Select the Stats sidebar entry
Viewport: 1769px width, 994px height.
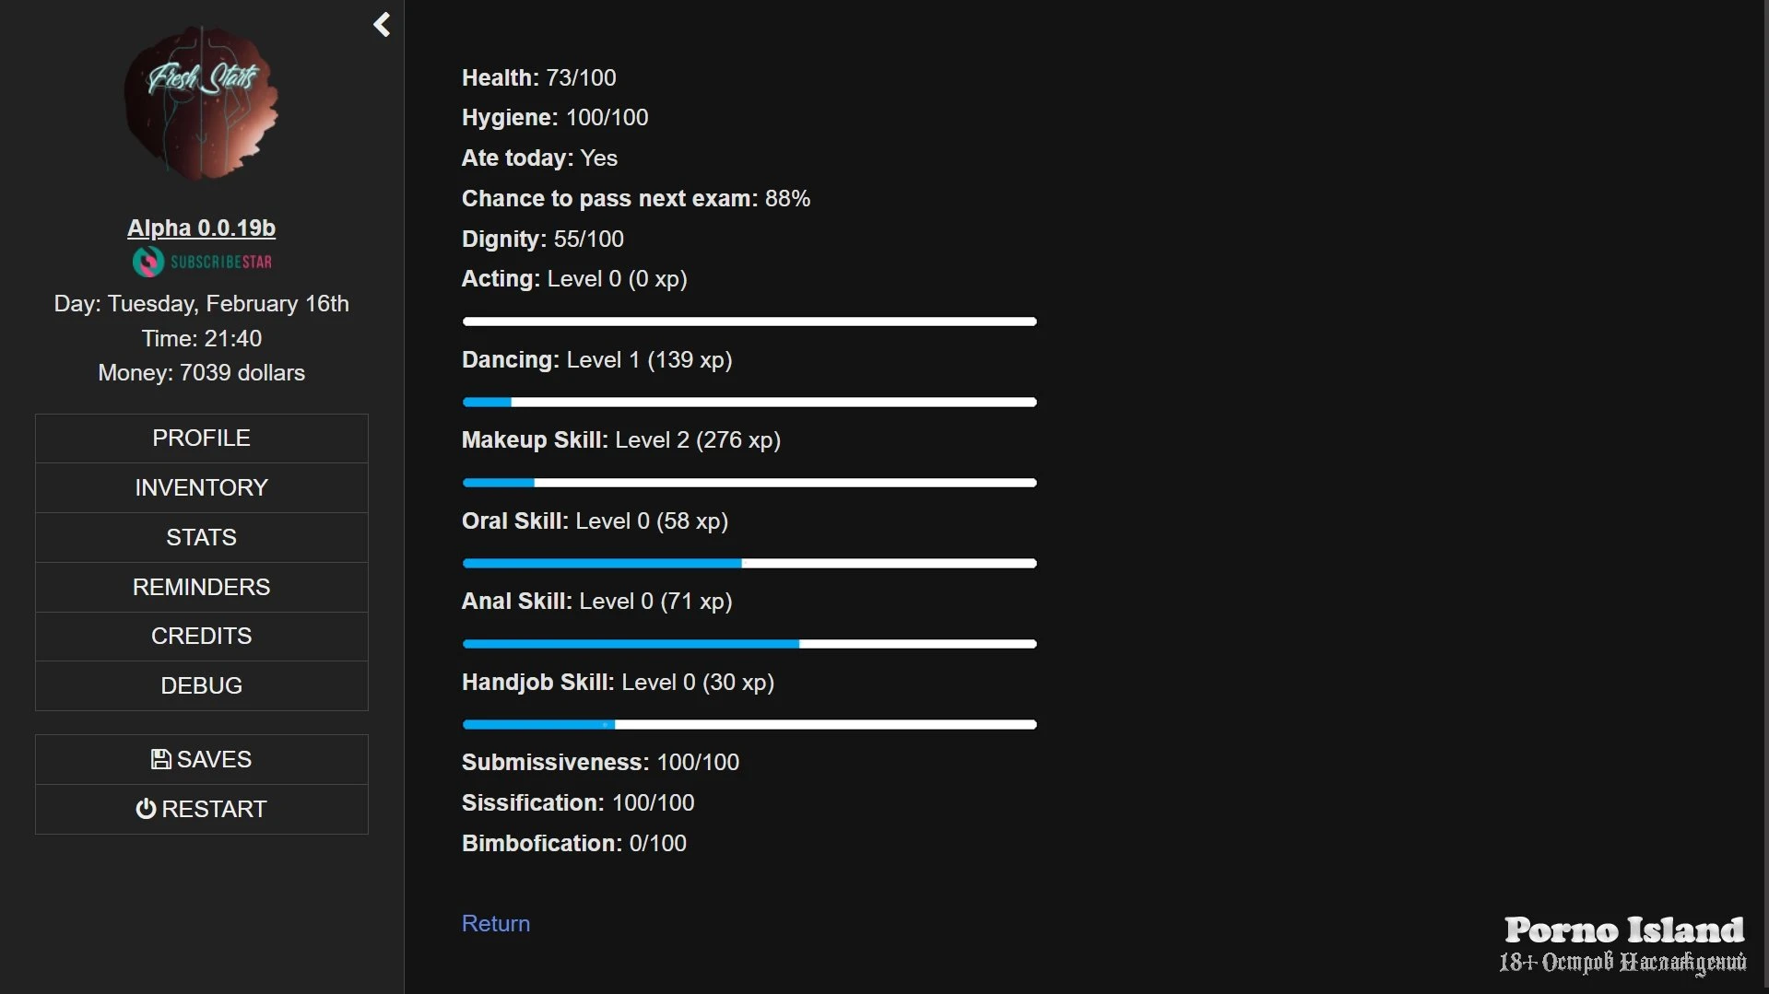click(201, 537)
